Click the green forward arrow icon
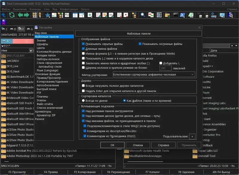This screenshot has width=239, height=175. 27,15
